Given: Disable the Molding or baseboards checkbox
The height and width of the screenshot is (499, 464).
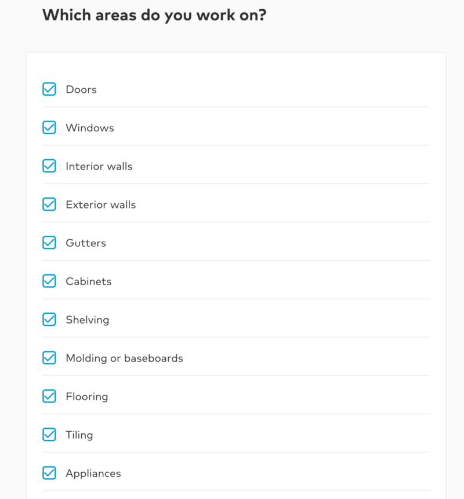Looking at the screenshot, I should pyautogui.click(x=49, y=358).
